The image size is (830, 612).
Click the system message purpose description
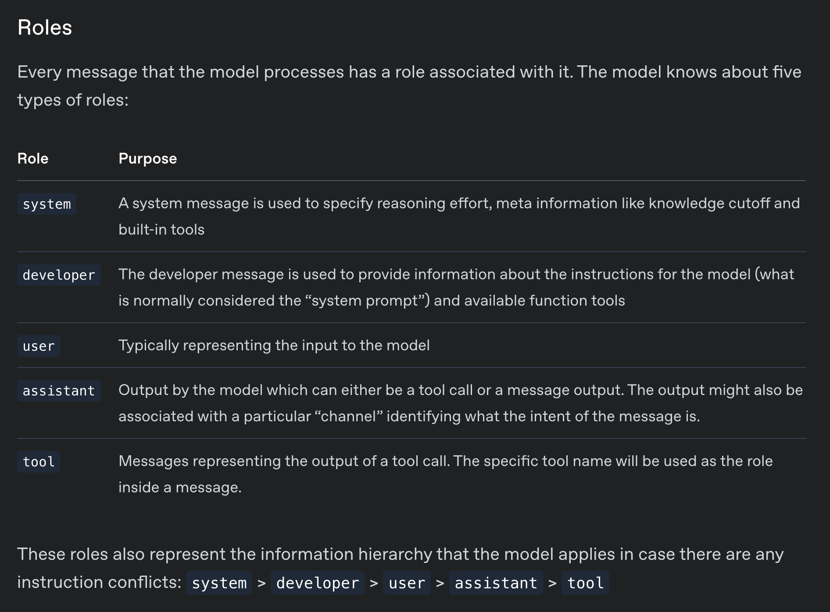click(459, 216)
